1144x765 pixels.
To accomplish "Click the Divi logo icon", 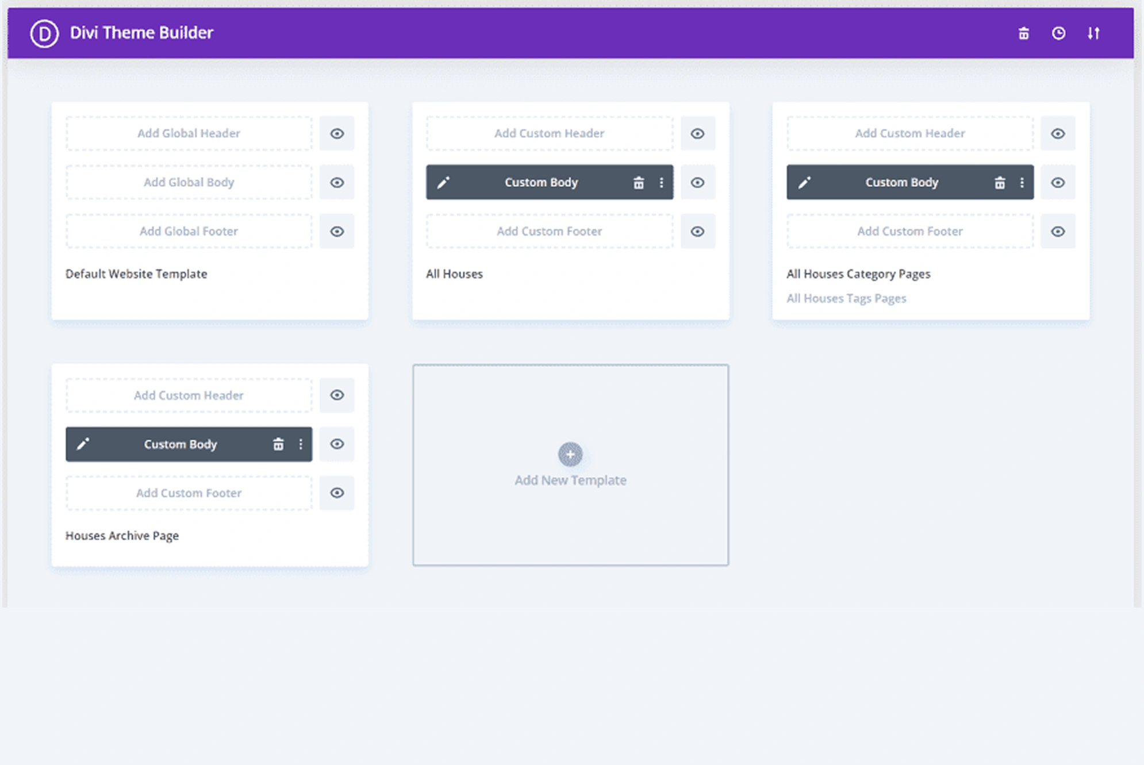I will tap(44, 33).
